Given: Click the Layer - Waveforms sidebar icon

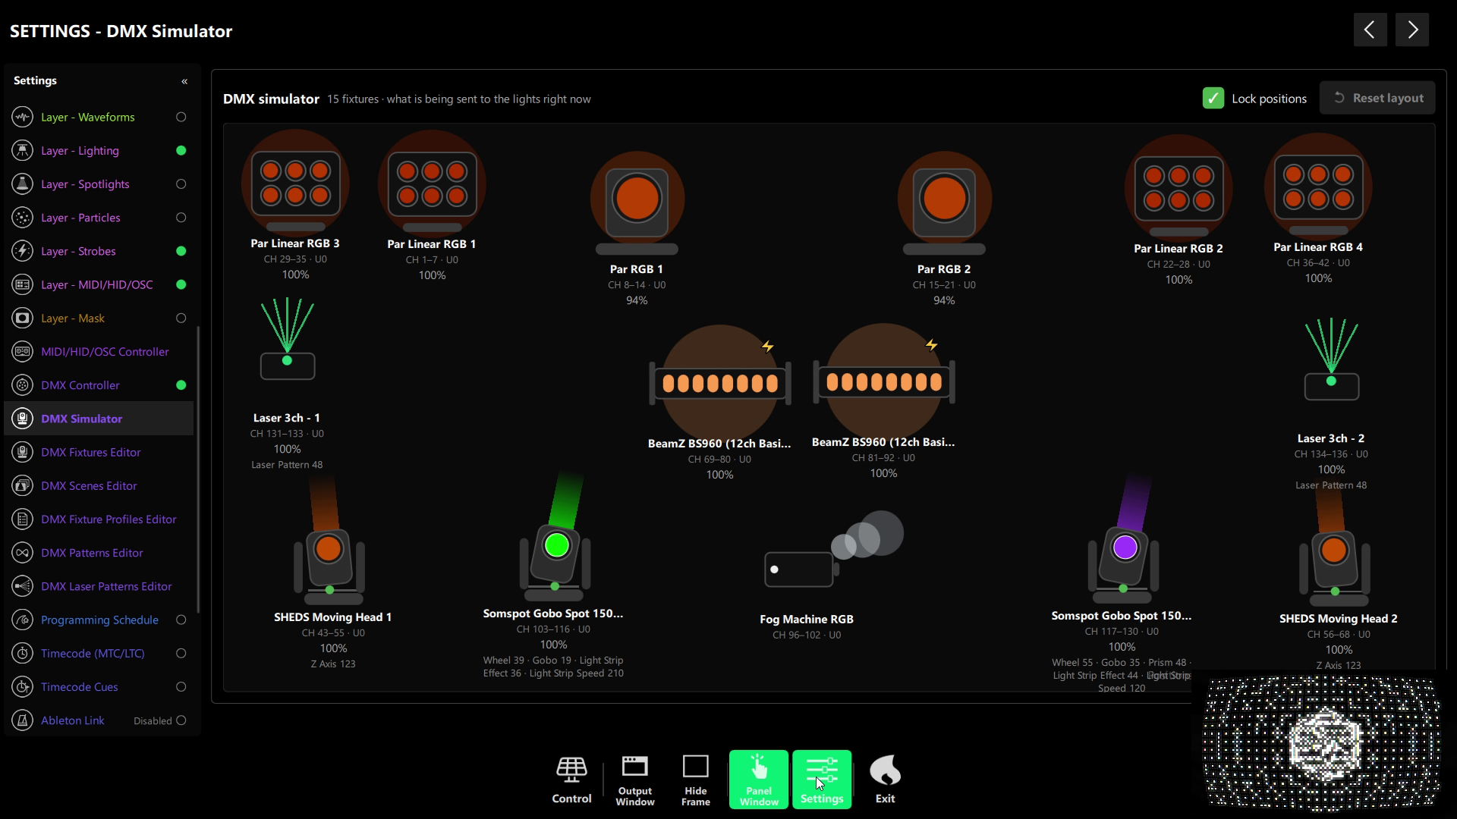Looking at the screenshot, I should 23,117.
